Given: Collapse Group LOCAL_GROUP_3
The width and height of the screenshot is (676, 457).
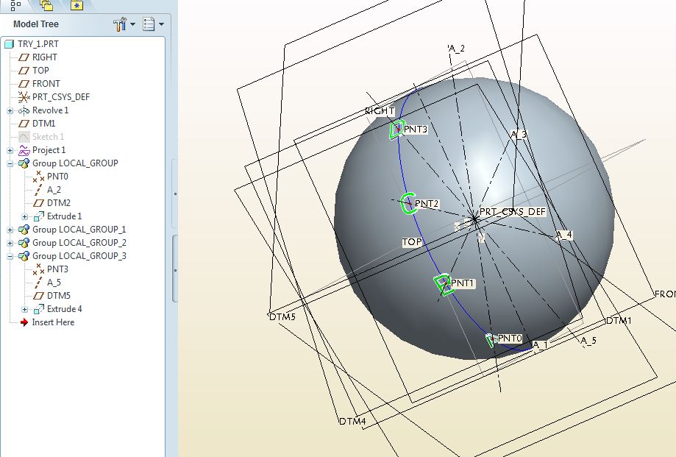Looking at the screenshot, I should tap(10, 257).
